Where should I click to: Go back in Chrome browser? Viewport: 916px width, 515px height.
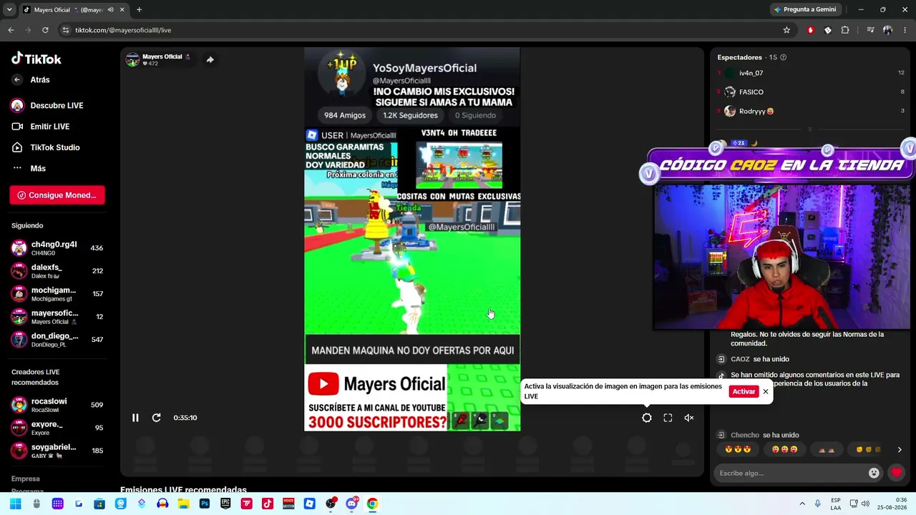pos(11,30)
